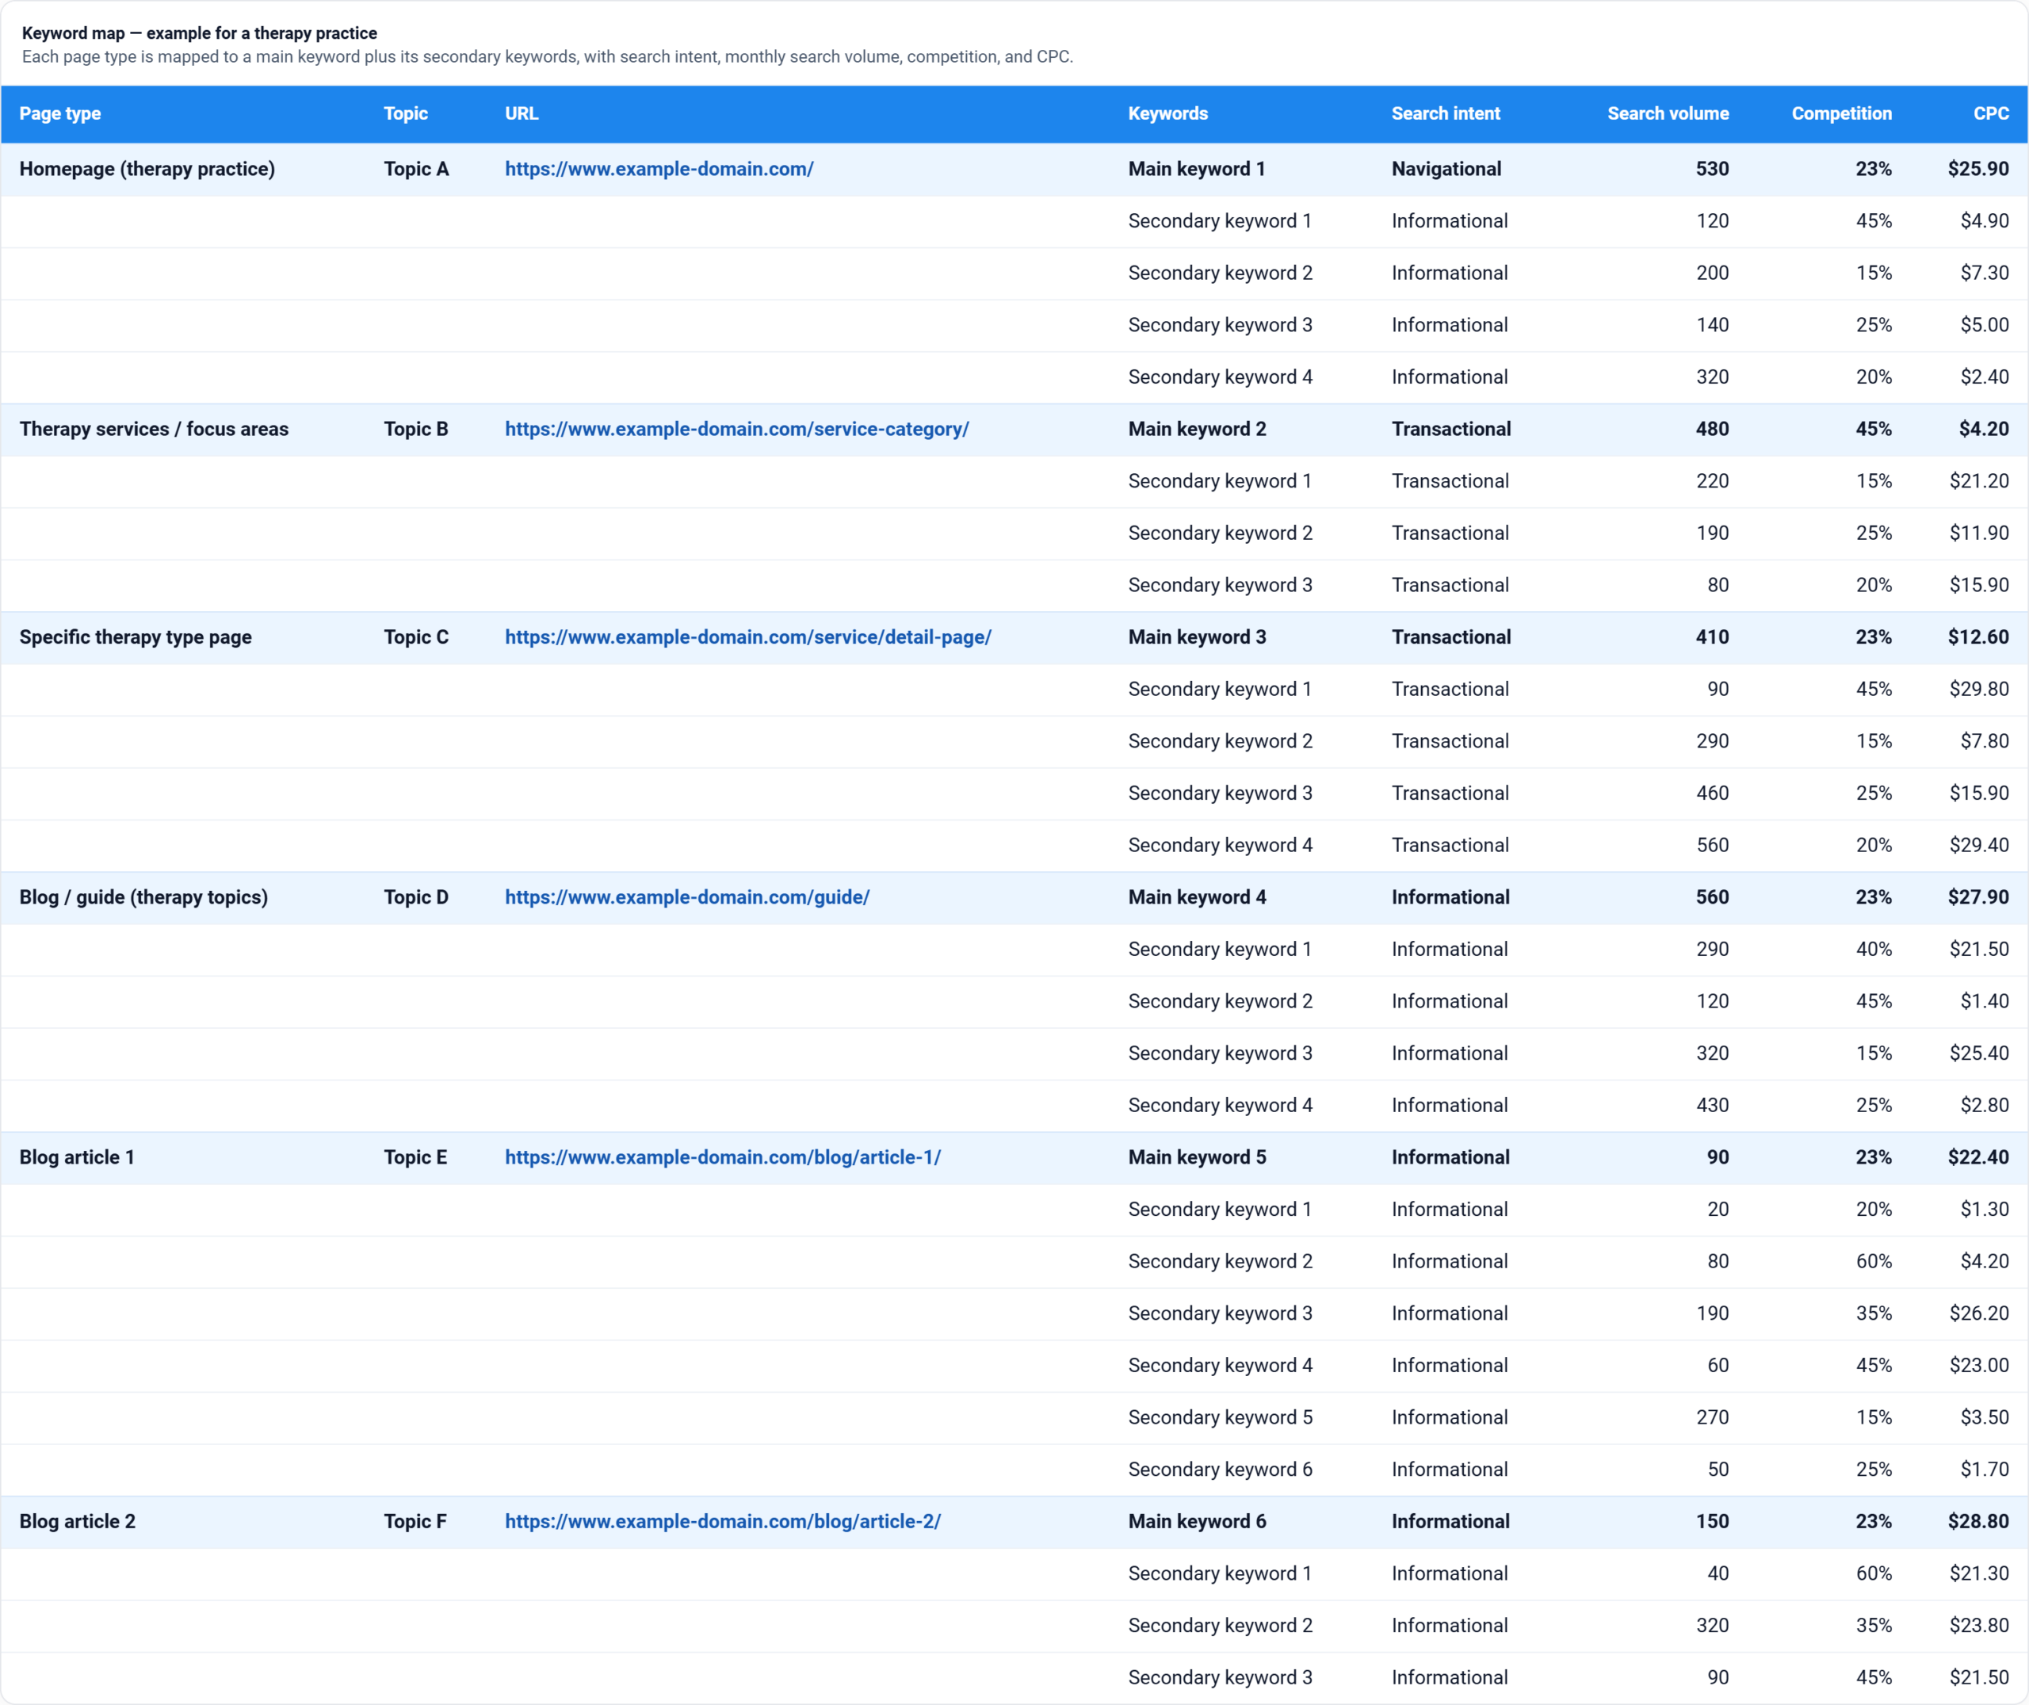Screen dimensions: 2029x1705
Task: Click the $22.40 CPC value
Action: [1977, 1157]
